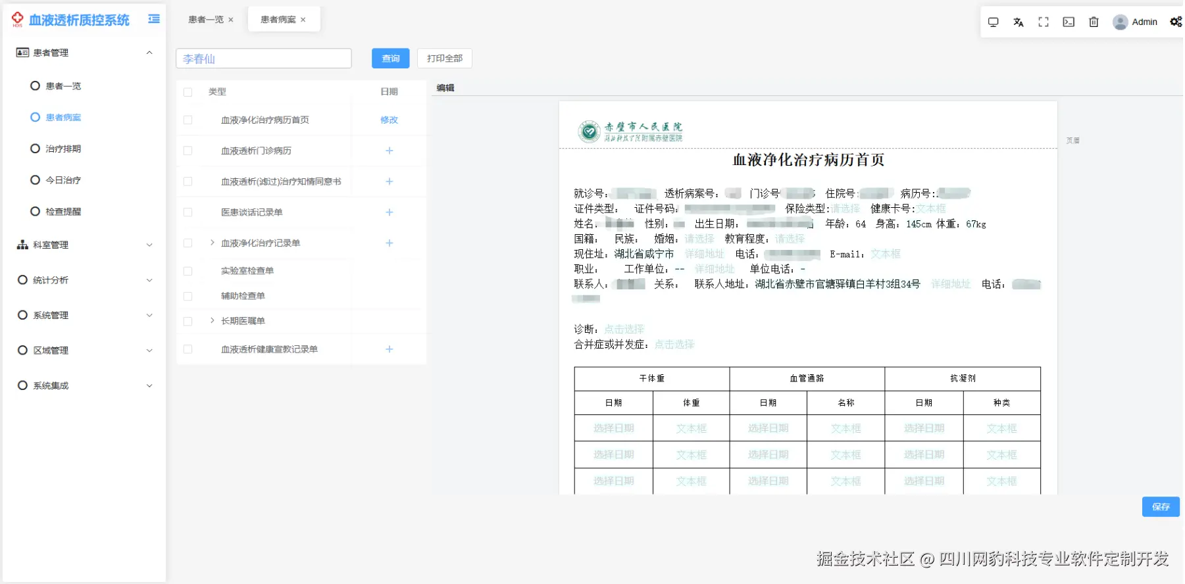
Task: Expand the 血液净化治疗记录单 tree row arrow
Action: (212, 243)
